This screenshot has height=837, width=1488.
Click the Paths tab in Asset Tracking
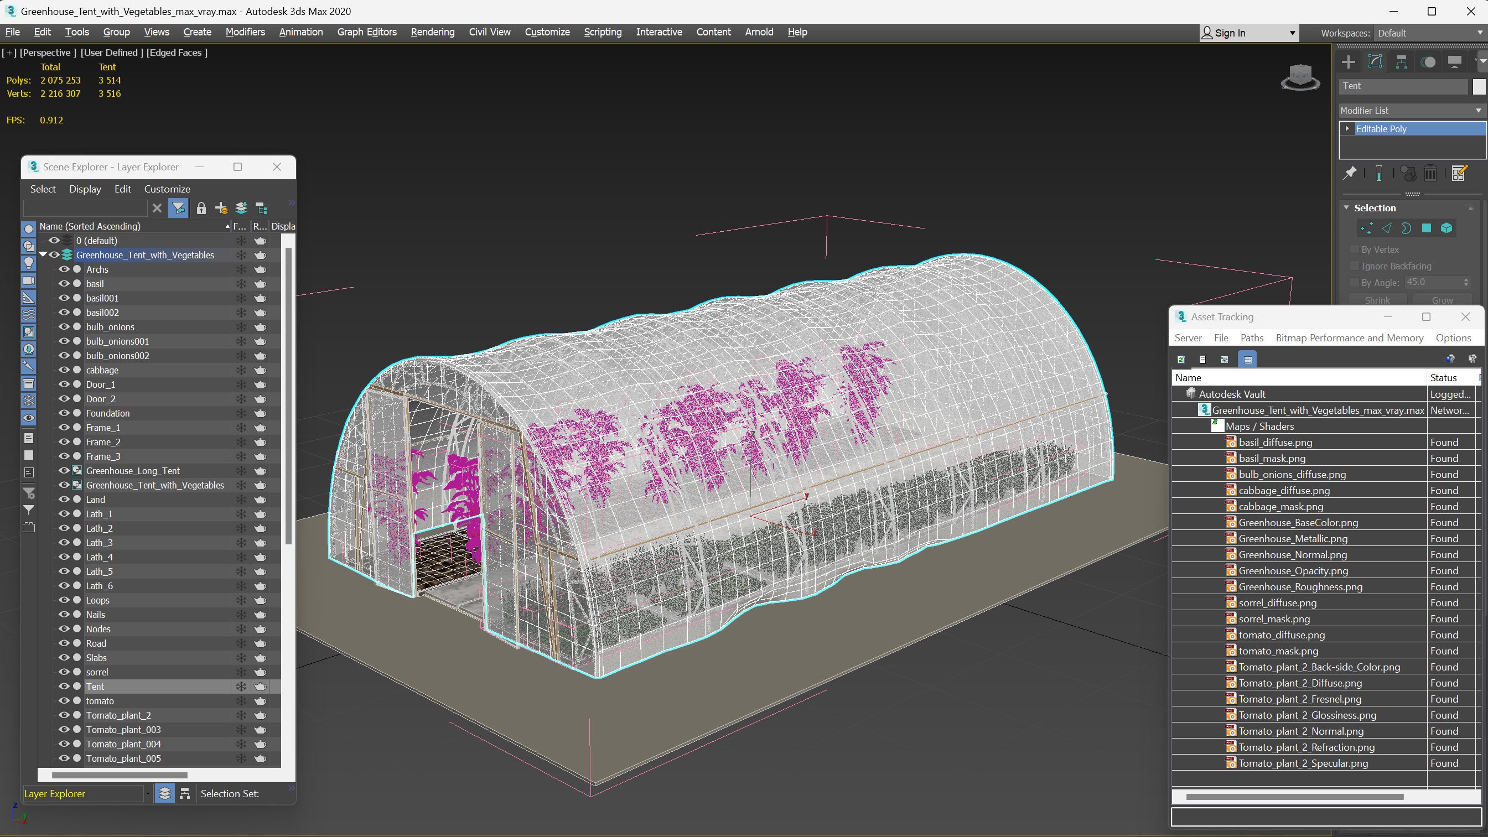tap(1252, 338)
